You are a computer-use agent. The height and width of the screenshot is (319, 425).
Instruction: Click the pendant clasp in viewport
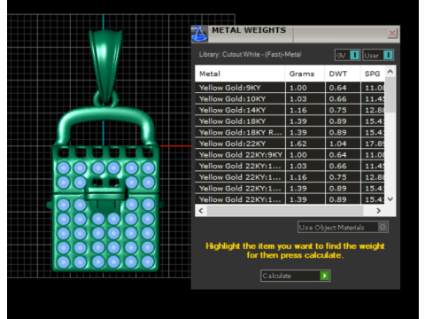tap(105, 192)
